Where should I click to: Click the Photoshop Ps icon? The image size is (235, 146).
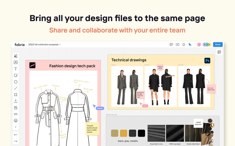pyautogui.click(x=207, y=61)
